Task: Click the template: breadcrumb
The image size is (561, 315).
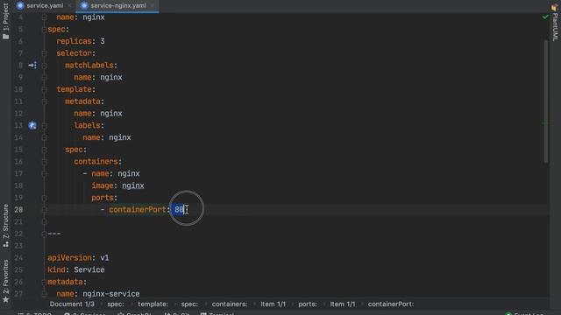Action: click(153, 304)
